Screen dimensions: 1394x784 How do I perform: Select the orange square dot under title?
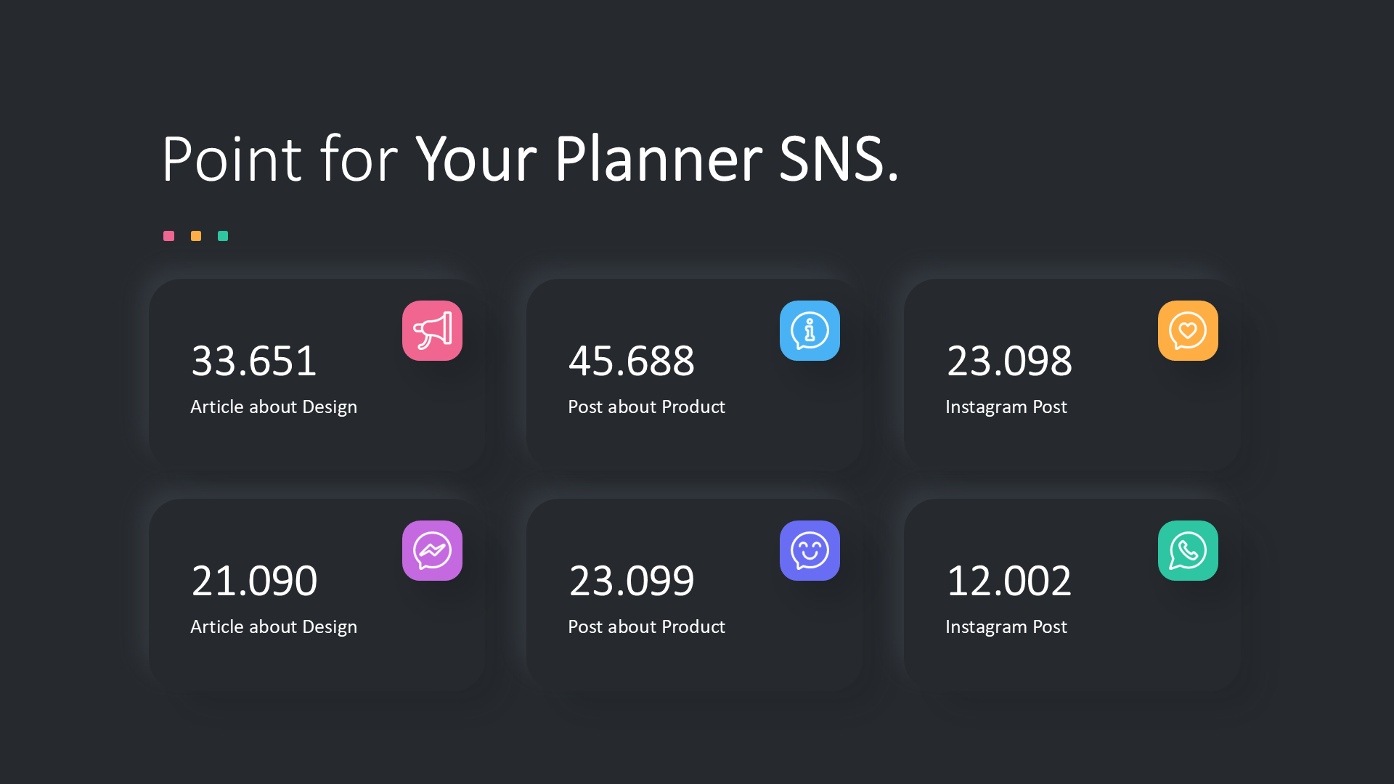coord(196,236)
